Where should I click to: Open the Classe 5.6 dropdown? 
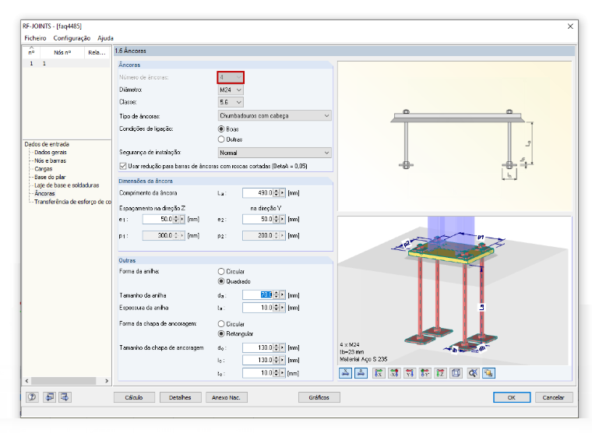point(231,102)
